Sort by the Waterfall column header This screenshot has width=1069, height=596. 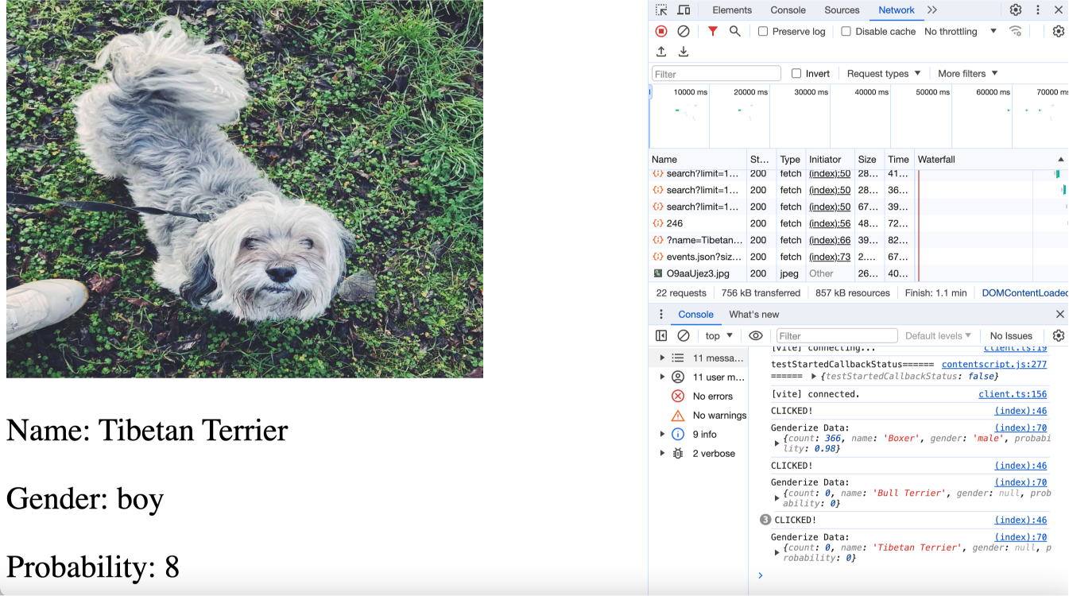(x=991, y=160)
